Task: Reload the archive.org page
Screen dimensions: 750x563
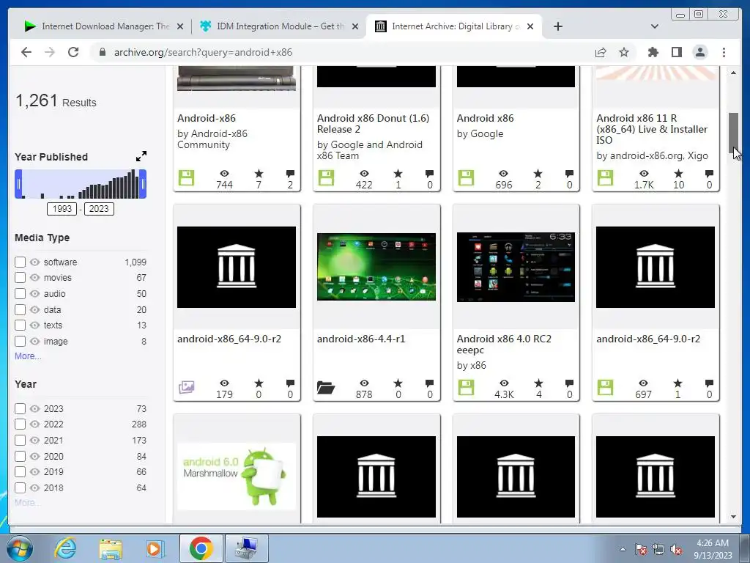Action: pos(73,52)
